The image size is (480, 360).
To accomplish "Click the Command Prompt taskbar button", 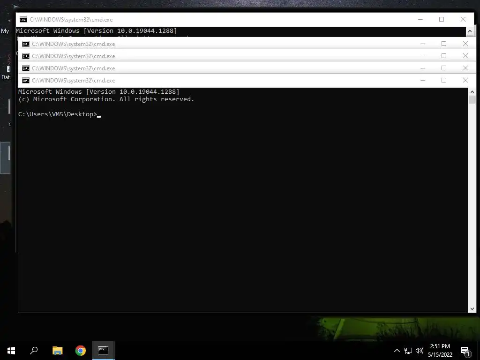I will pos(103,351).
